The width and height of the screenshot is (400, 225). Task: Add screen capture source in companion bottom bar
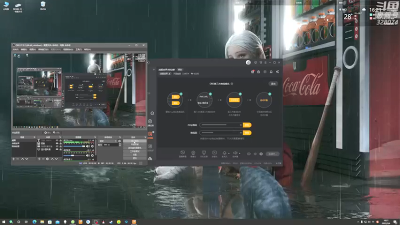pos(182,153)
